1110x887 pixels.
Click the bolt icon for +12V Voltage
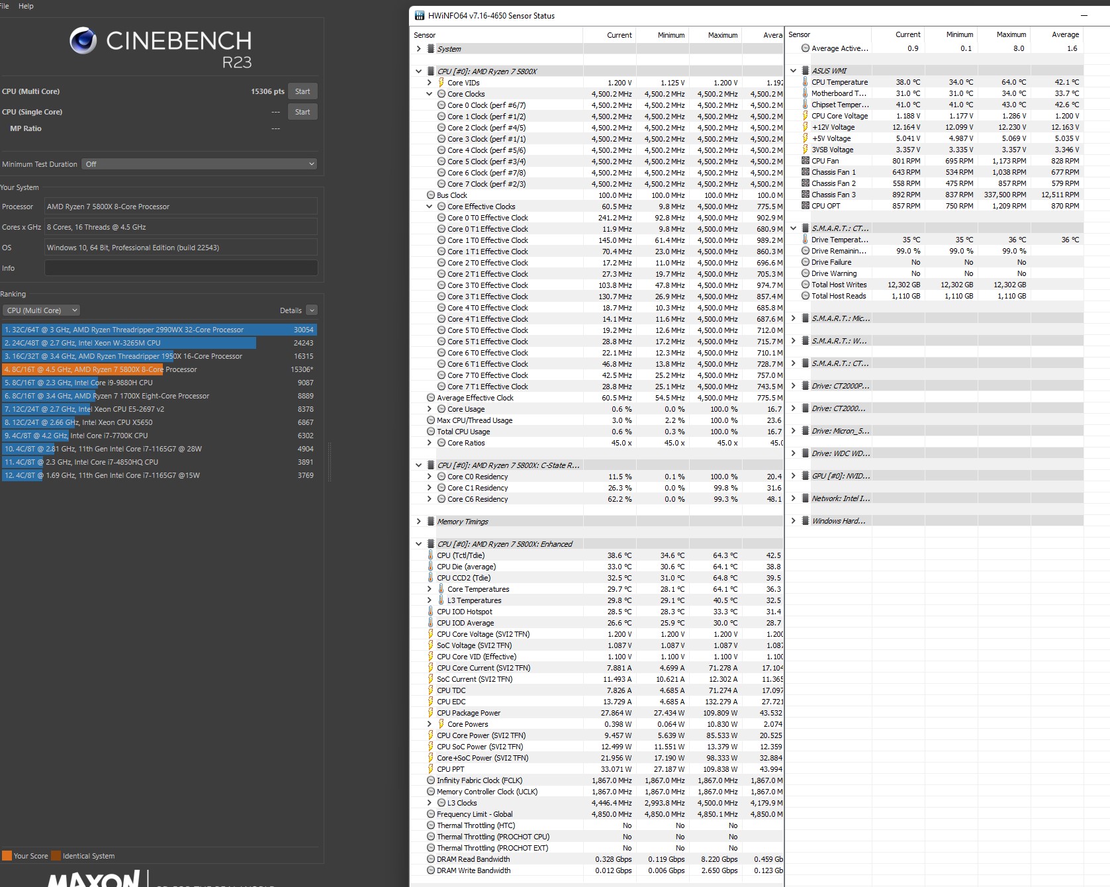[806, 127]
